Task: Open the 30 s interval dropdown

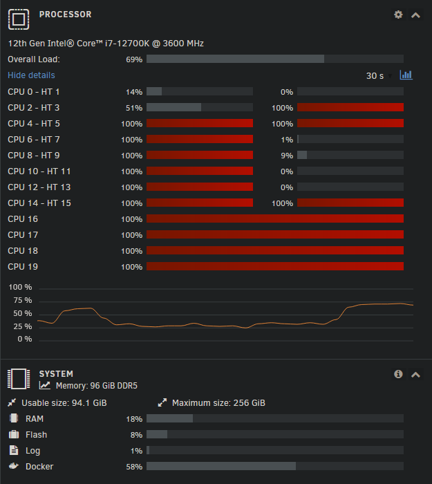Action: point(379,76)
